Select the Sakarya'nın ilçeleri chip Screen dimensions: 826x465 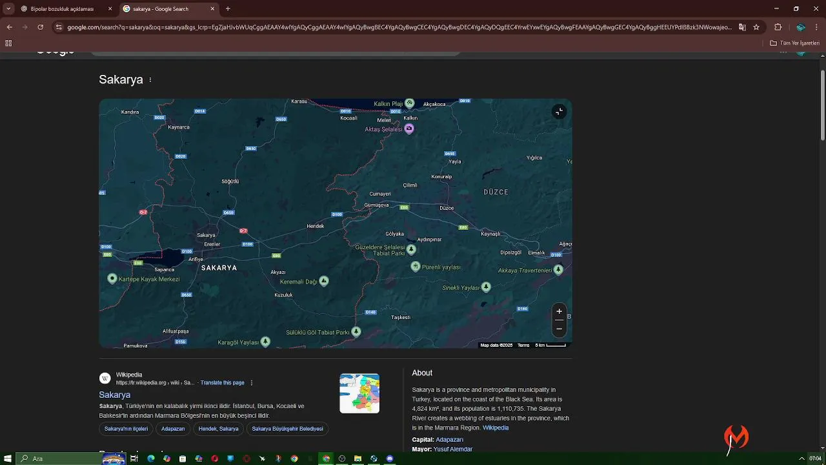[x=126, y=429]
